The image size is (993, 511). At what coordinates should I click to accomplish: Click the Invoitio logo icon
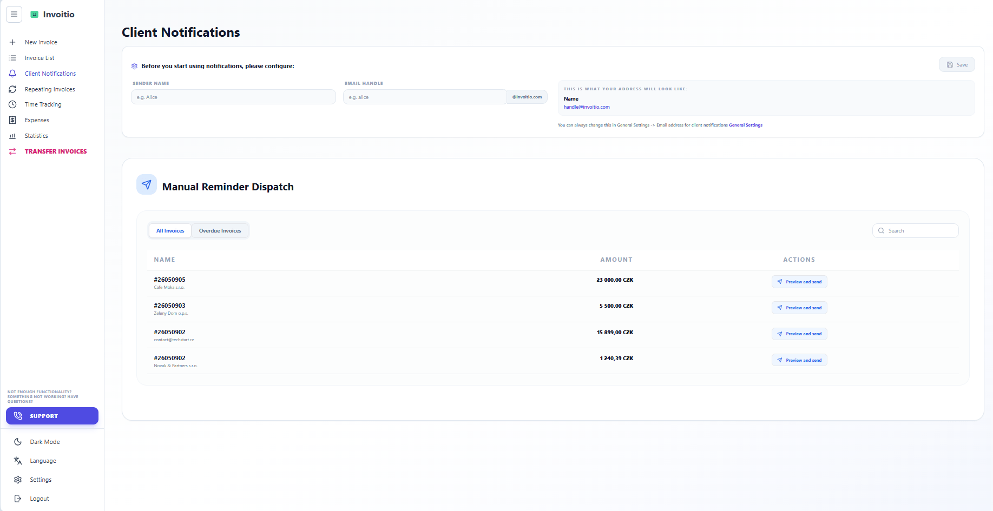35,15
